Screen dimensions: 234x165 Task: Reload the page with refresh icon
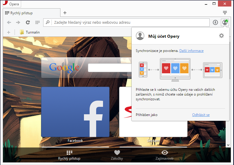click(x=28, y=23)
